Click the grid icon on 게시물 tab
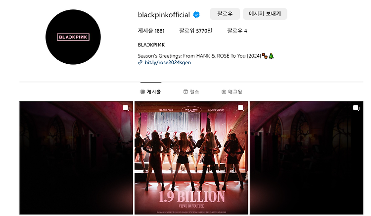 (142, 92)
